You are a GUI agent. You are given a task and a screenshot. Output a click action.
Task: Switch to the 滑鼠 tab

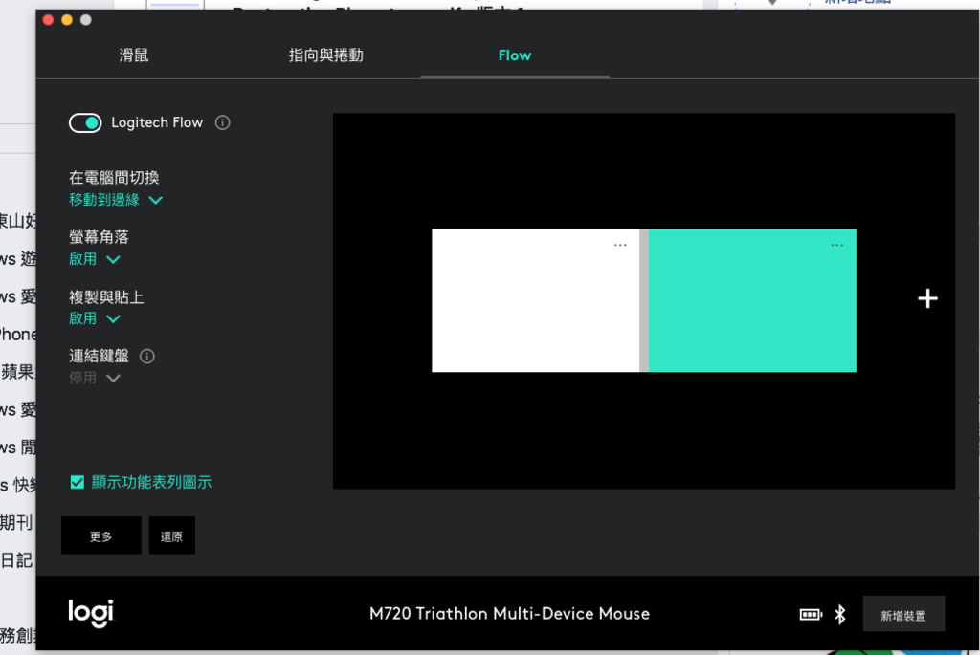pos(134,55)
